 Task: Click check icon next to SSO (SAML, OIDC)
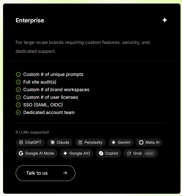coord(18,105)
